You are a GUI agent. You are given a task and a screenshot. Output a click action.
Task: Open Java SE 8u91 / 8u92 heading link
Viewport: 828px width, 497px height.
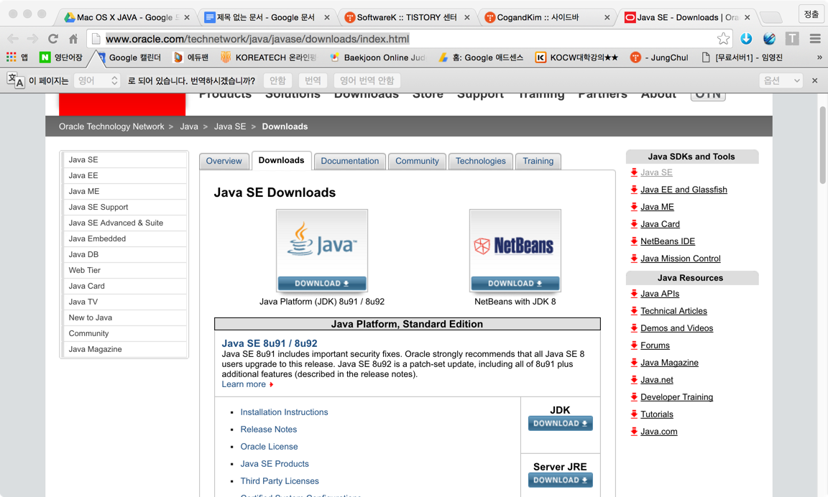[x=270, y=343]
